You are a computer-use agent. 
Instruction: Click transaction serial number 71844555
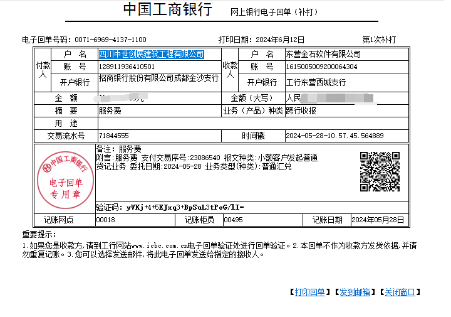113,136
